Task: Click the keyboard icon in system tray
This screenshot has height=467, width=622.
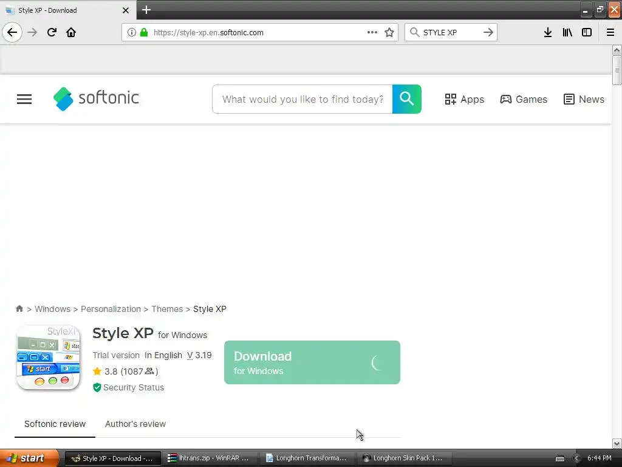Action: 559,458
